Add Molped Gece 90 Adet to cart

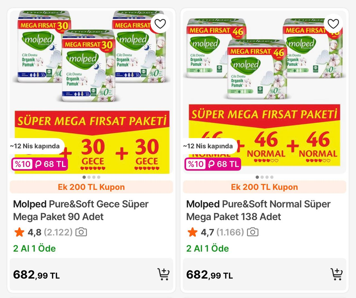click(163, 274)
